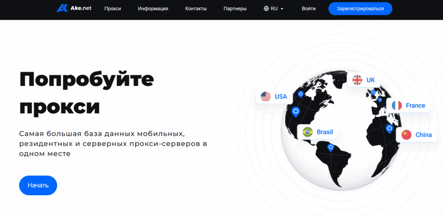Image resolution: width=443 pixels, height=216 pixels.
Task: Click the USA label text
Action: click(281, 97)
